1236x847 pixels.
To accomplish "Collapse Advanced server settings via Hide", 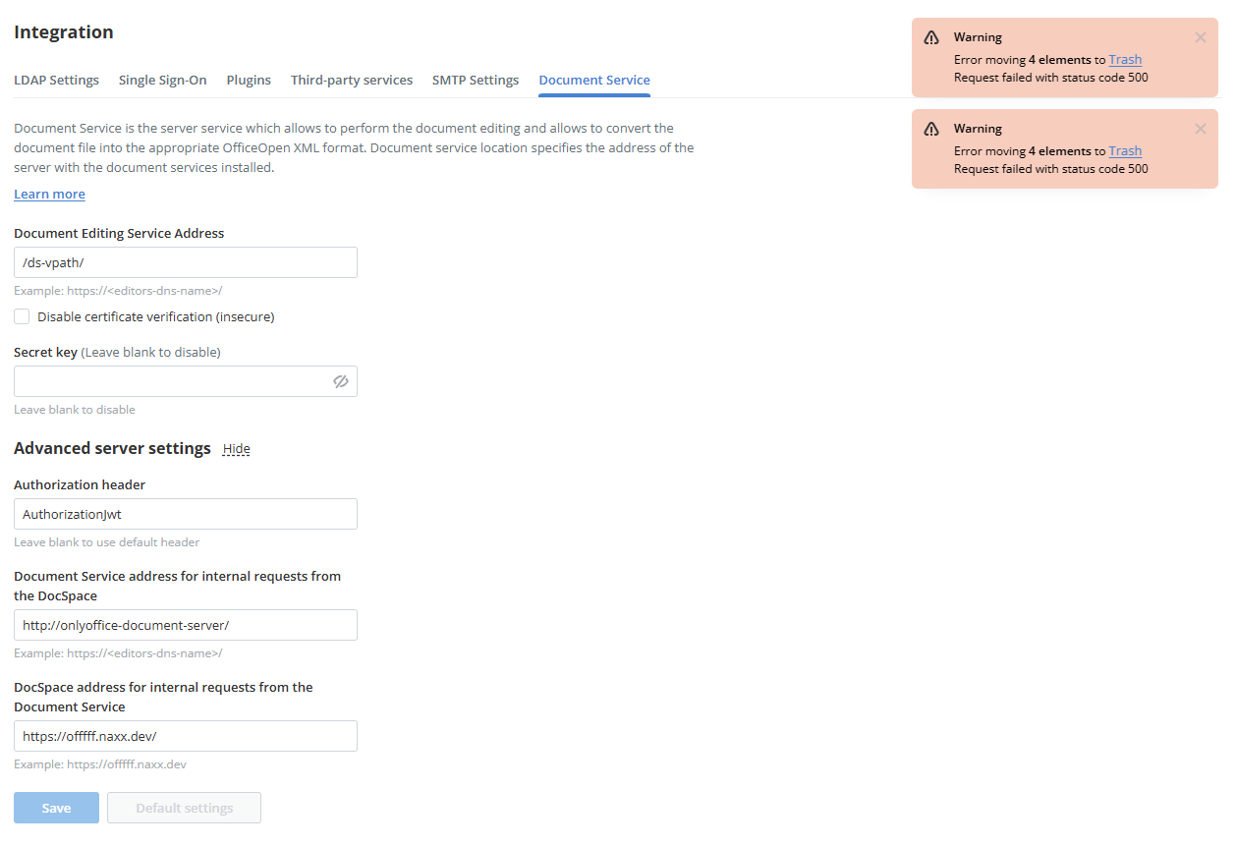I will point(237,449).
